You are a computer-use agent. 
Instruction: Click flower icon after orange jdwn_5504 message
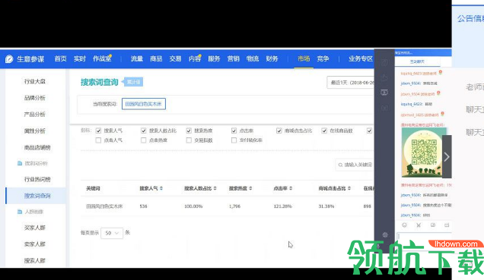coord(438,93)
